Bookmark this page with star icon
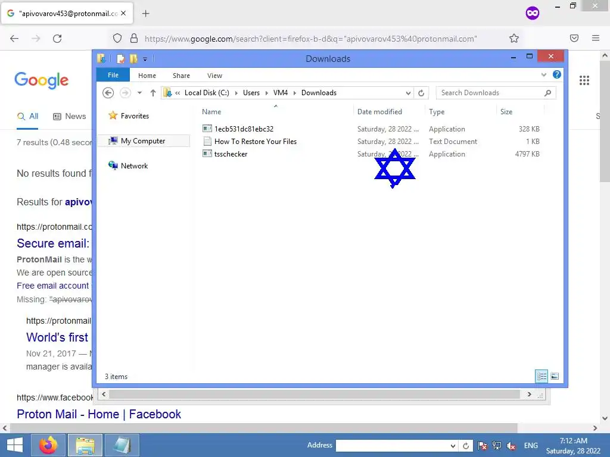This screenshot has height=457, width=610. coord(514,38)
